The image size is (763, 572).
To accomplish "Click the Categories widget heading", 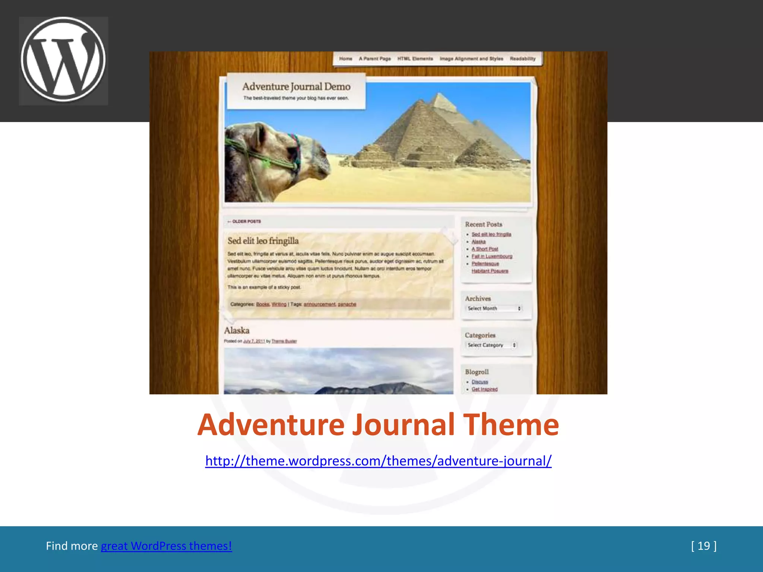I will pos(480,336).
